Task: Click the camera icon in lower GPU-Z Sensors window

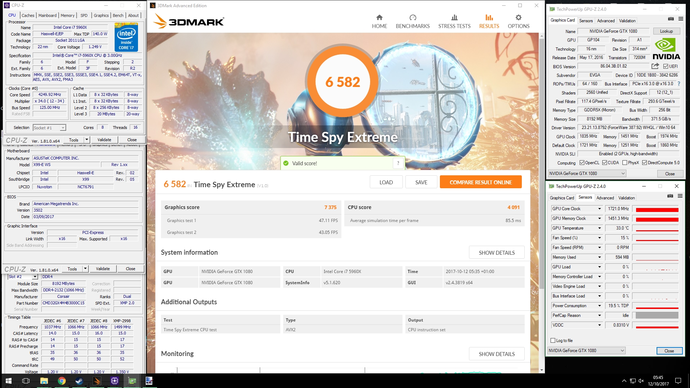Action: [x=670, y=196]
